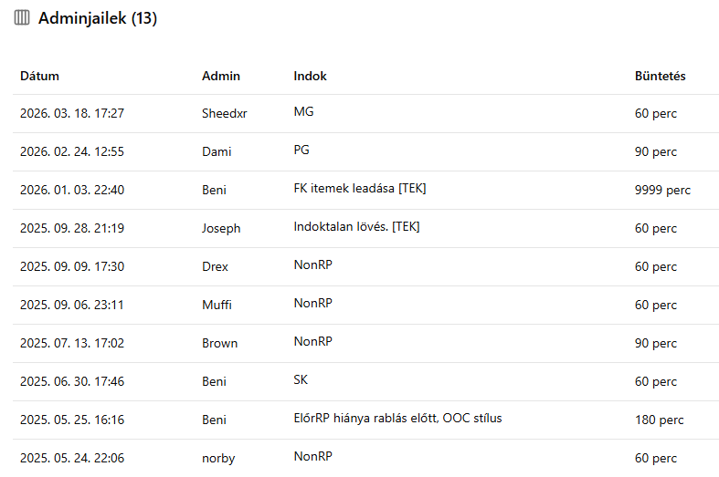Select the 2026. 03. 18. 17:27 date

tap(72, 114)
